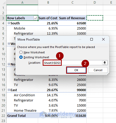
Task: Click the 15000 revenue cell
Action: coord(73,105)
